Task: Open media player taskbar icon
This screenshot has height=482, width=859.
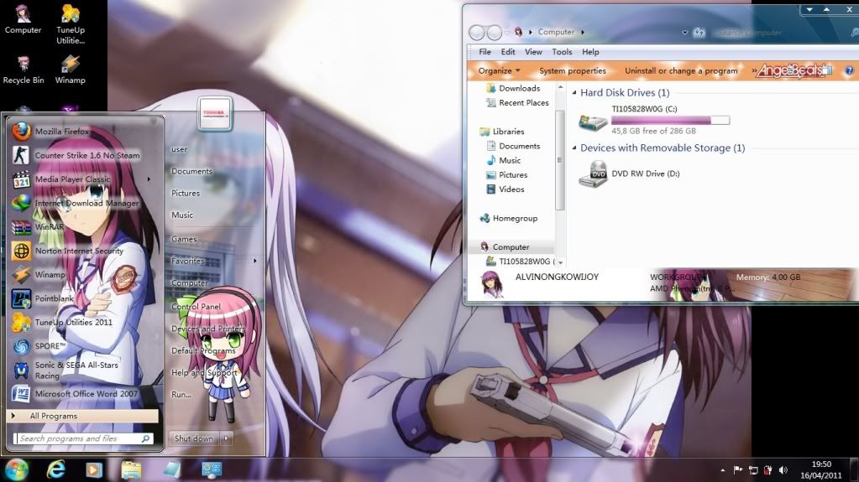Action: [x=94, y=469]
